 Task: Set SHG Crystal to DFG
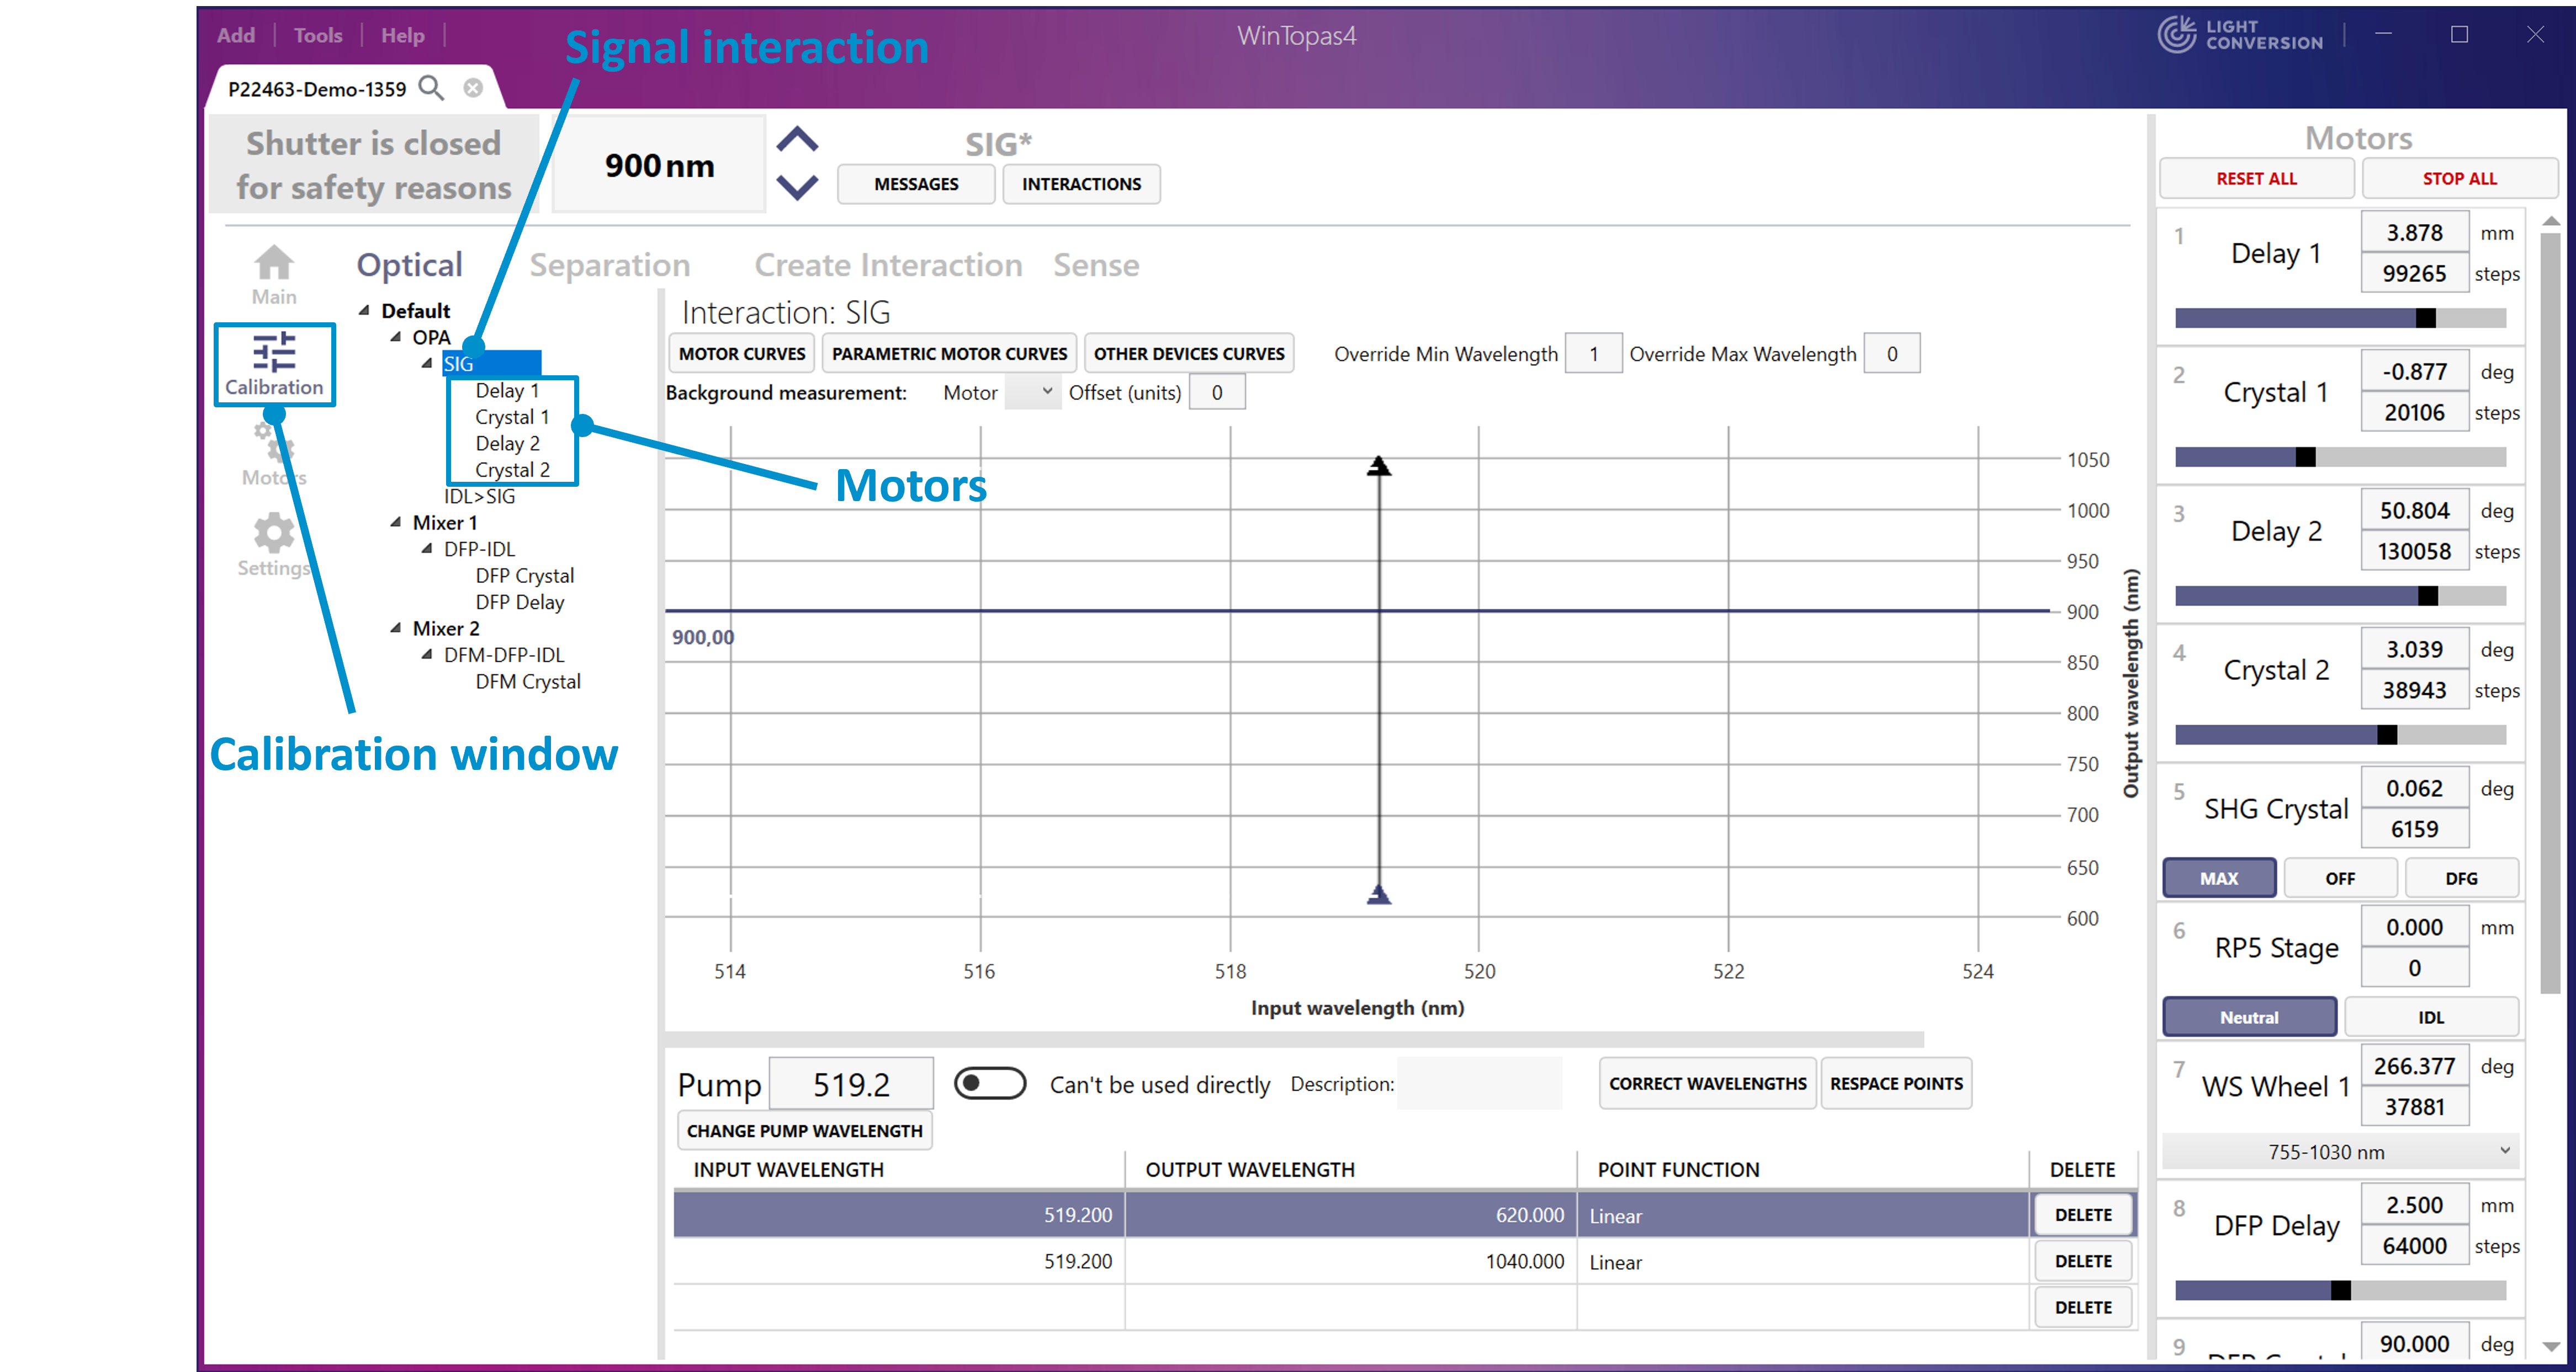[x=2460, y=878]
